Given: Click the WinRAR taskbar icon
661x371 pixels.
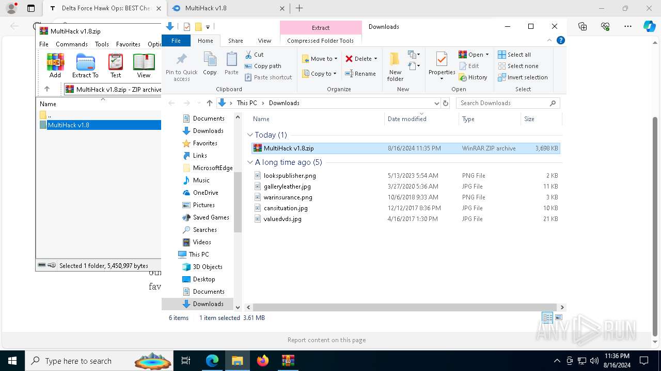Looking at the screenshot, I should point(288,361).
